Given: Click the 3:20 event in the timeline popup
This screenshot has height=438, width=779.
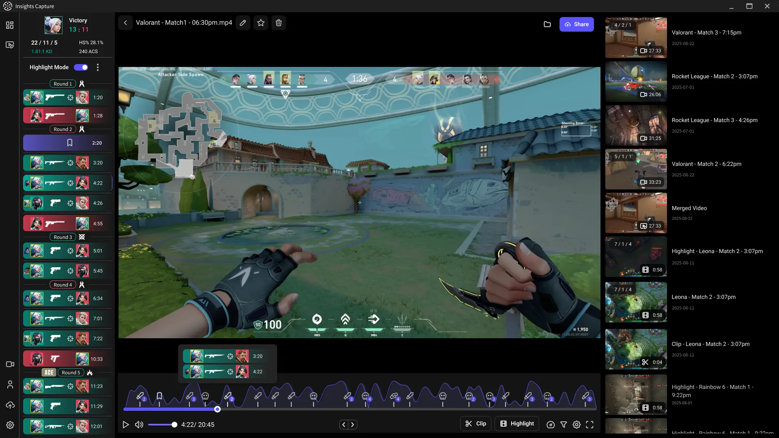Looking at the screenshot, I should pyautogui.click(x=228, y=356).
